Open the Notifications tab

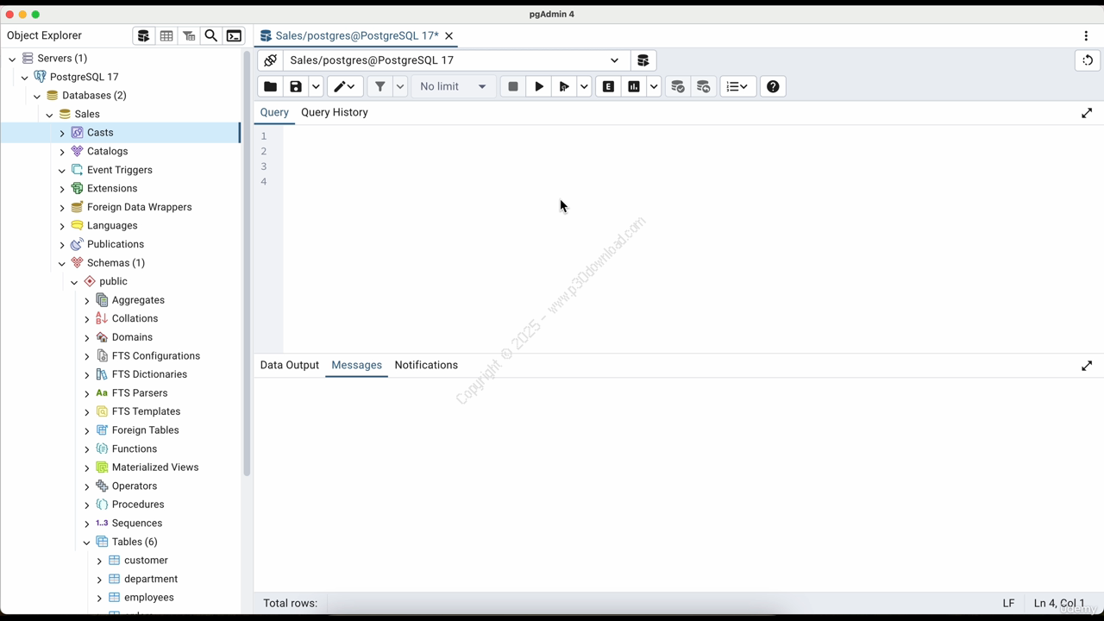pos(426,365)
